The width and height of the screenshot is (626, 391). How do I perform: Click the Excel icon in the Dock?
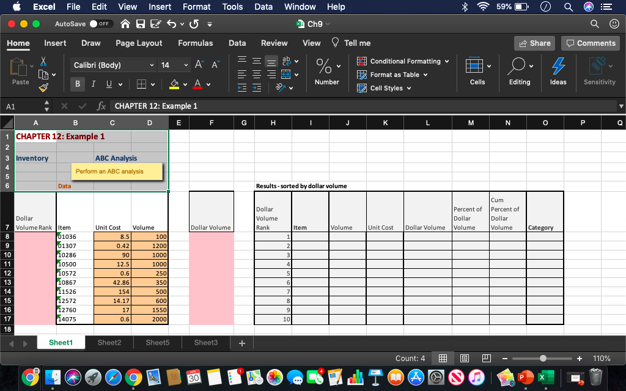(x=547, y=378)
